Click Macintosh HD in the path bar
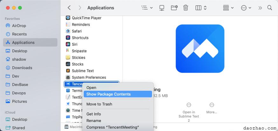This screenshot has width=278, height=131. 73,127
